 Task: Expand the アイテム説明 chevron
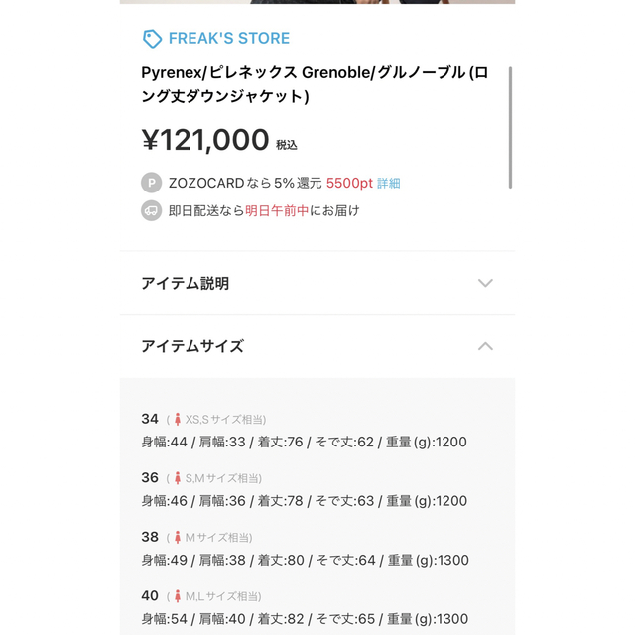[x=485, y=283]
